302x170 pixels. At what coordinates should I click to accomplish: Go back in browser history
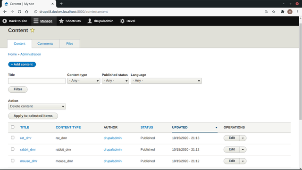click(x=5, y=12)
